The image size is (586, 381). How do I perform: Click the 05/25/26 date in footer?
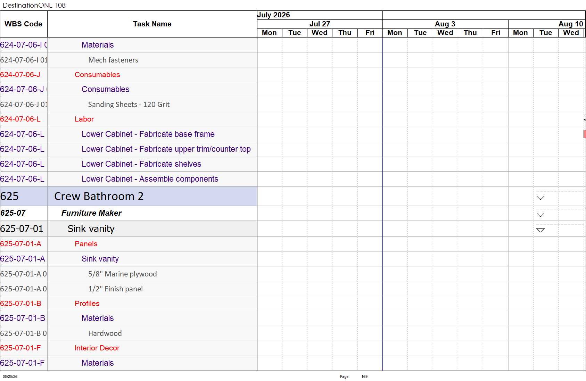point(10,376)
